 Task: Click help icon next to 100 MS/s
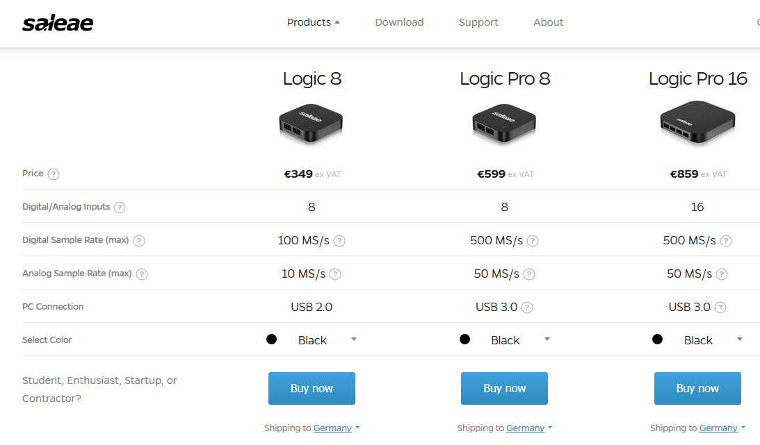[x=339, y=241]
